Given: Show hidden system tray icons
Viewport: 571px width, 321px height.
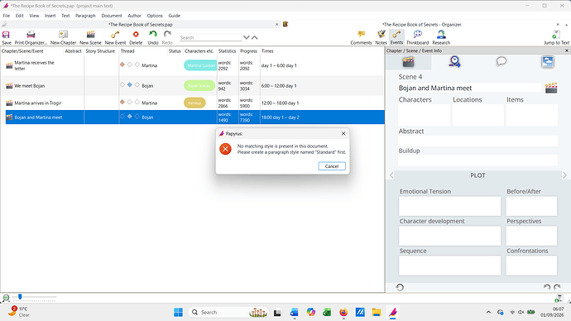Looking at the screenshot, I should 488,312.
